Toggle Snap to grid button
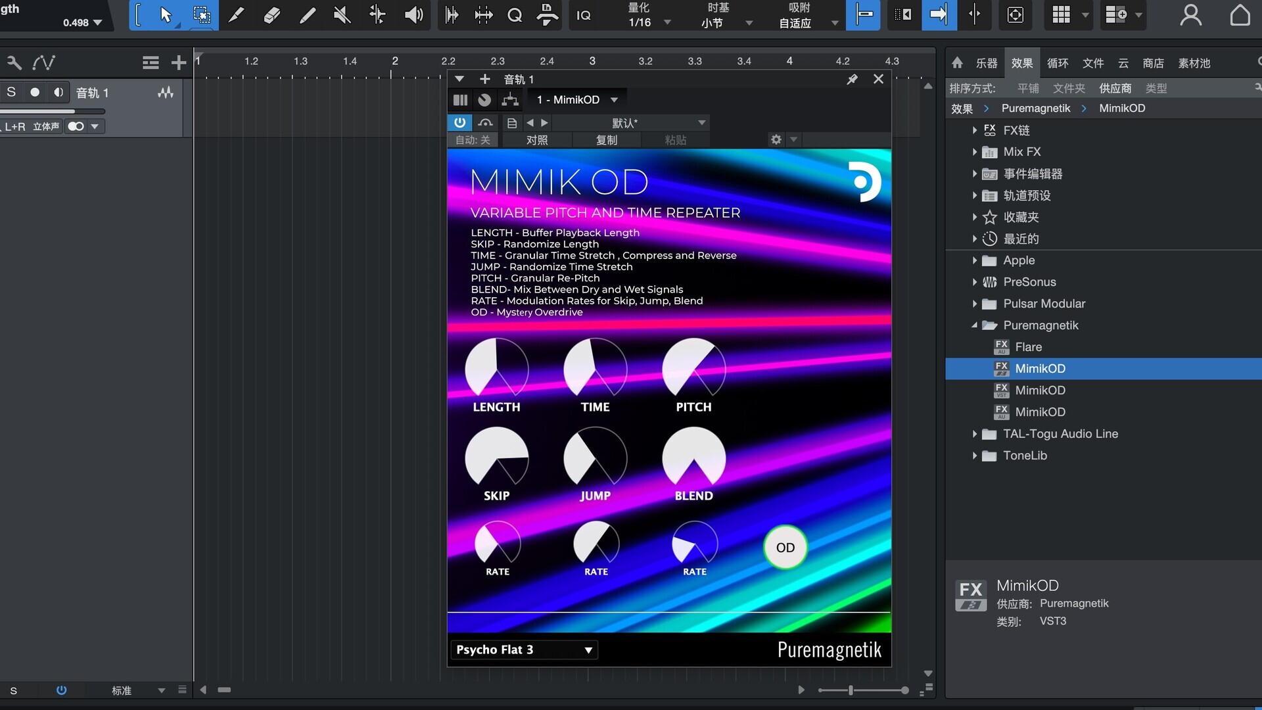Screen dimensions: 1262x710 [863, 14]
